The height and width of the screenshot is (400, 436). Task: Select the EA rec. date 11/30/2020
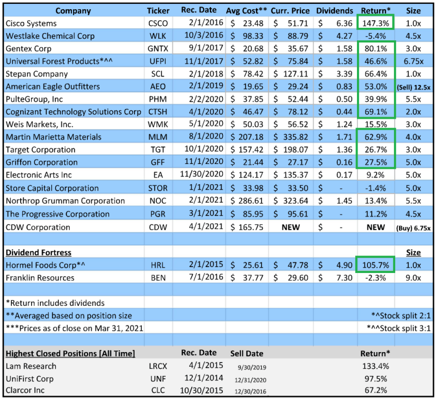[202, 174]
